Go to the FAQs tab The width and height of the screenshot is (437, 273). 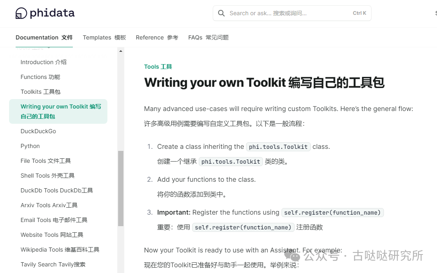click(208, 37)
